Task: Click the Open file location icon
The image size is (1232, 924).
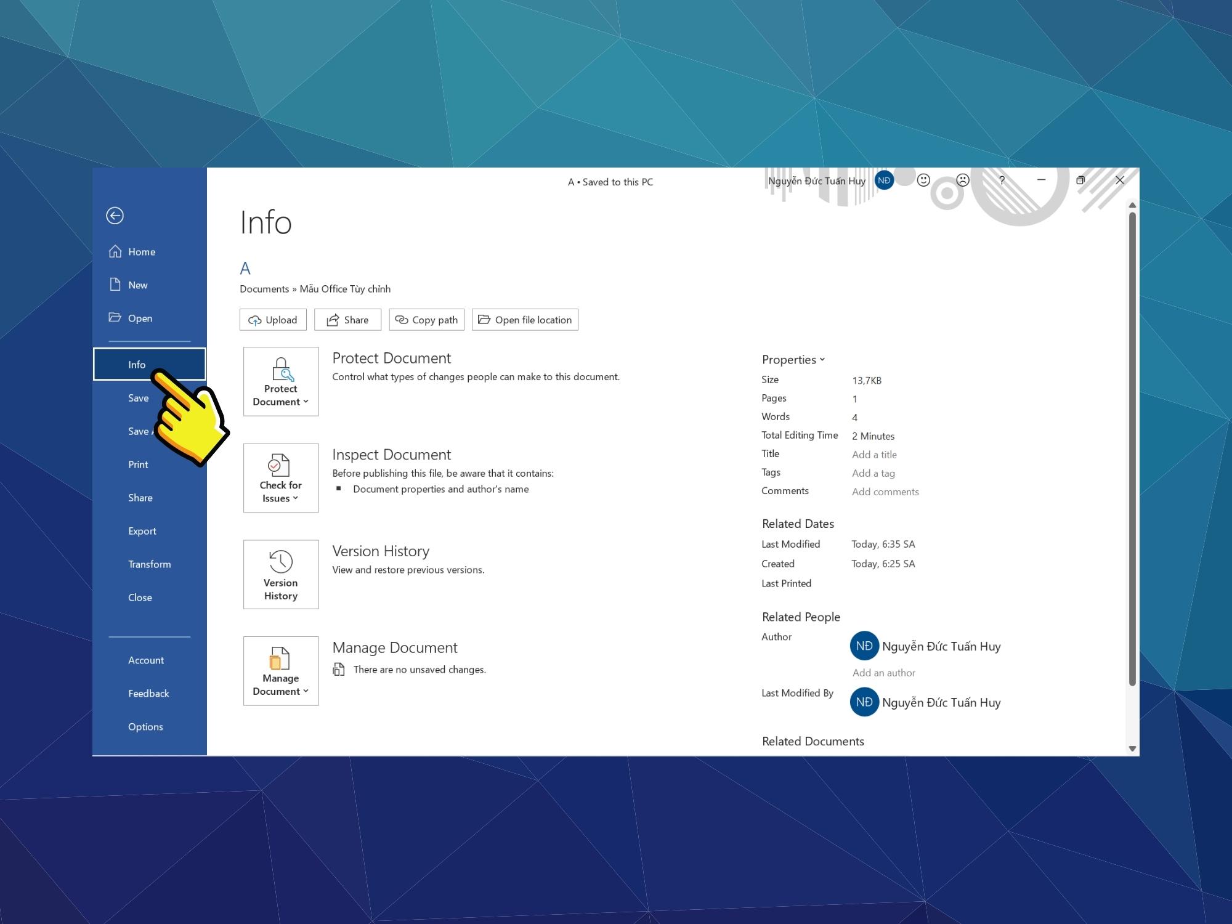Action: tap(525, 318)
